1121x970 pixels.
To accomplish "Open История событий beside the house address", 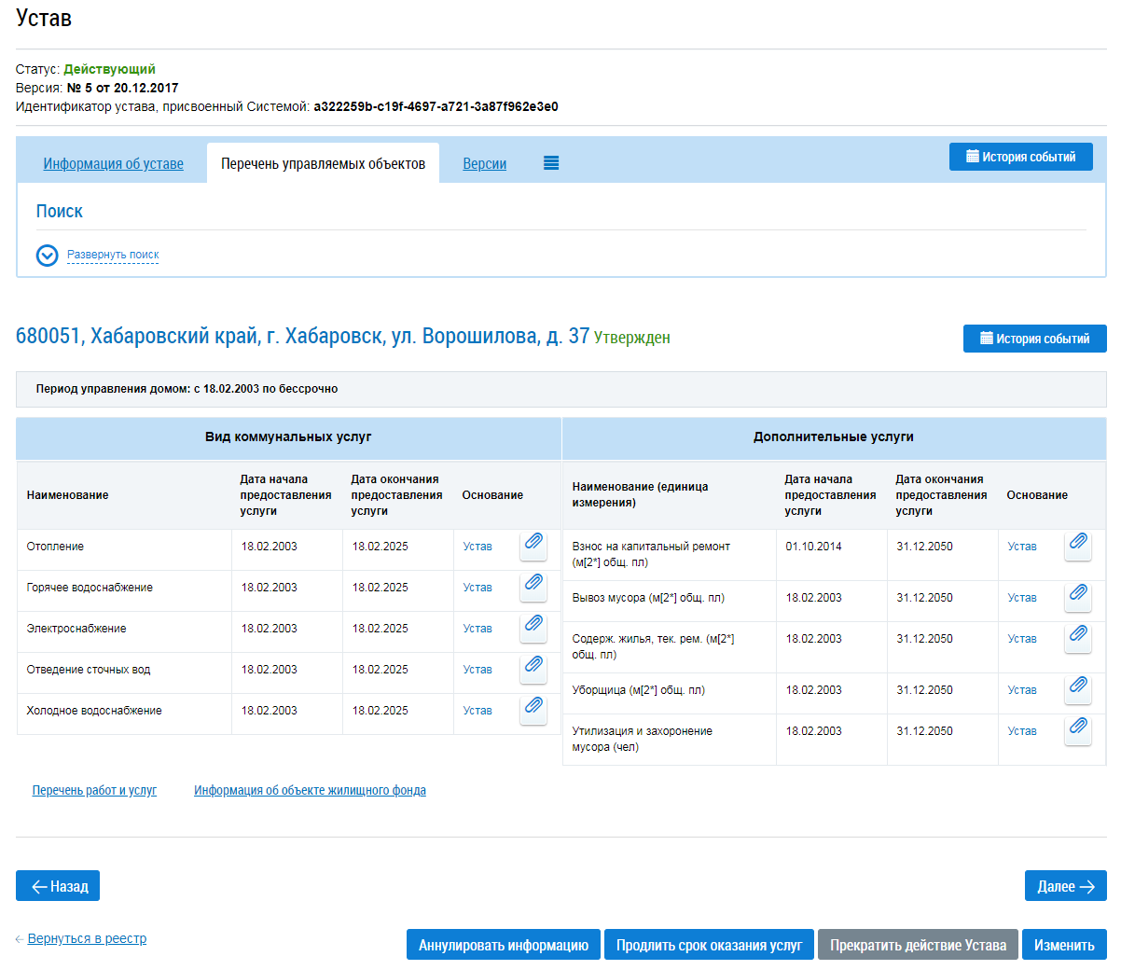I will [x=1035, y=339].
